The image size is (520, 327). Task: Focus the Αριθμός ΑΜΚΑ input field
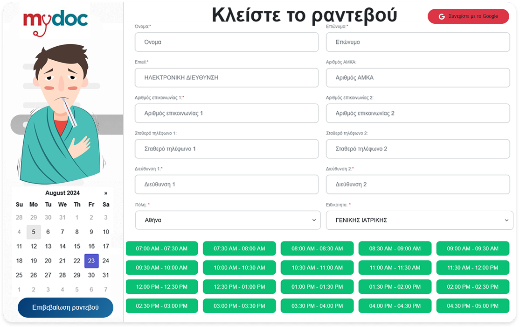[417, 78]
